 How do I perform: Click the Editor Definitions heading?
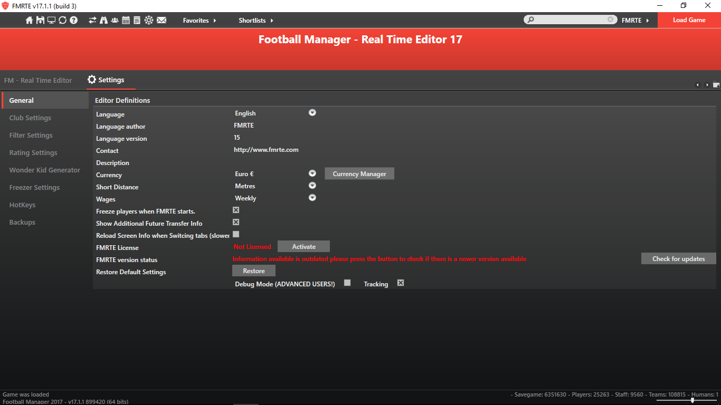click(x=122, y=100)
